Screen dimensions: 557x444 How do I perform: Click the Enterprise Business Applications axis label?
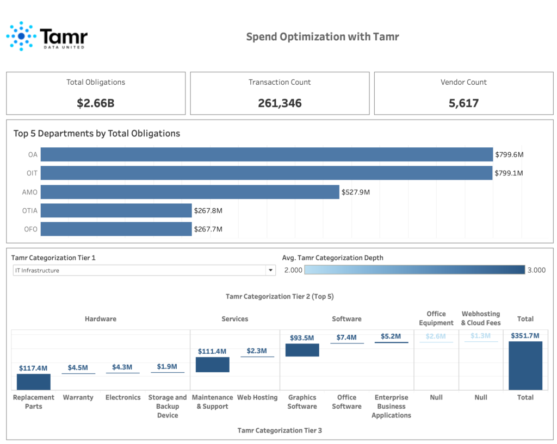pos(392,407)
